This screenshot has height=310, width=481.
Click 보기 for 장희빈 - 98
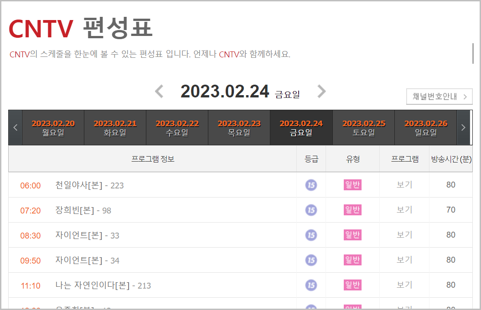point(404,210)
